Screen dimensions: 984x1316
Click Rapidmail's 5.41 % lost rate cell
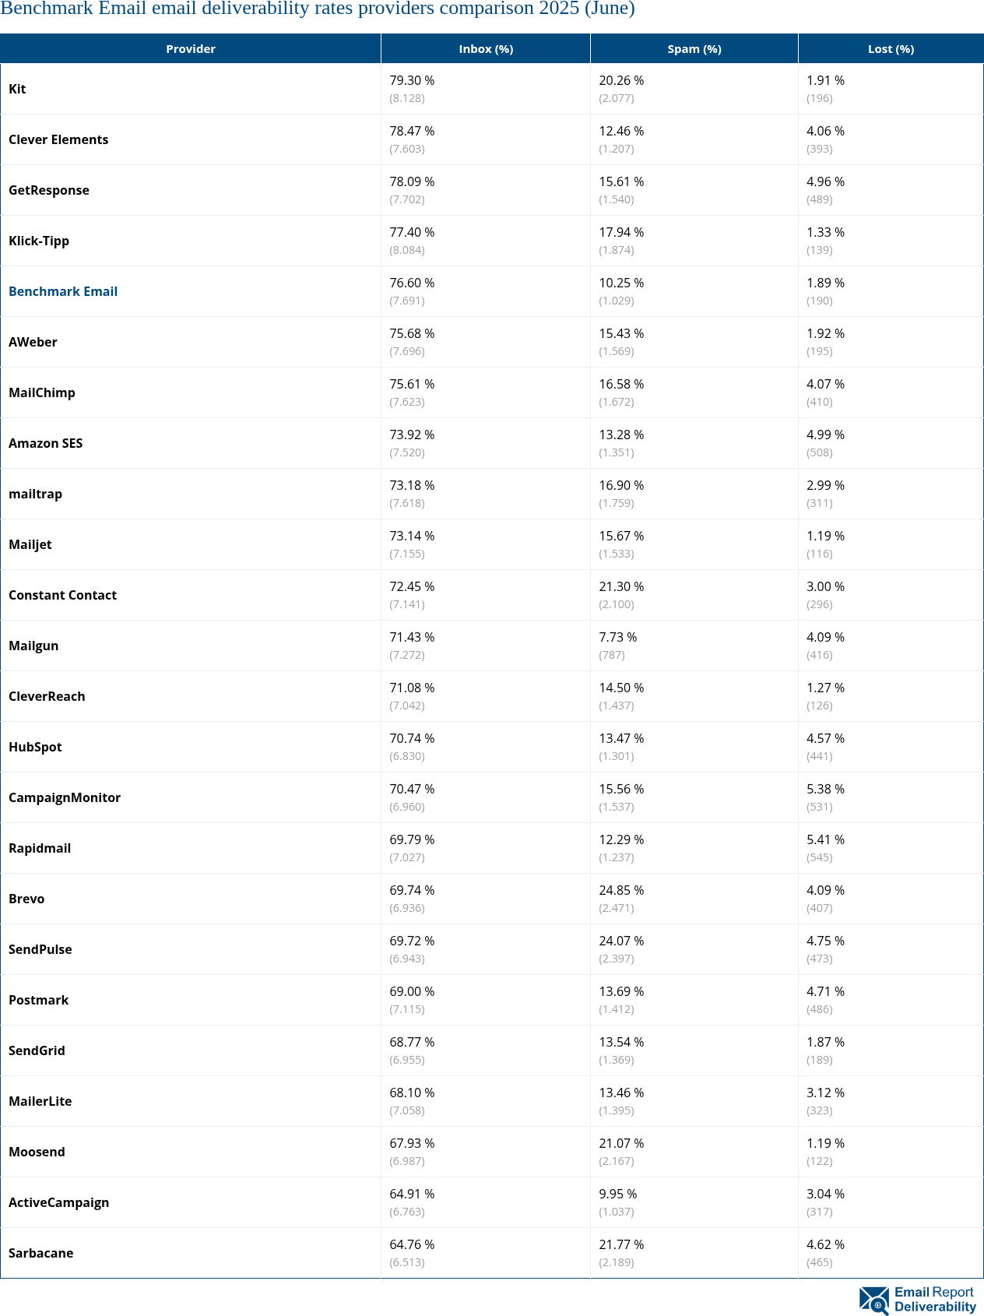(825, 840)
